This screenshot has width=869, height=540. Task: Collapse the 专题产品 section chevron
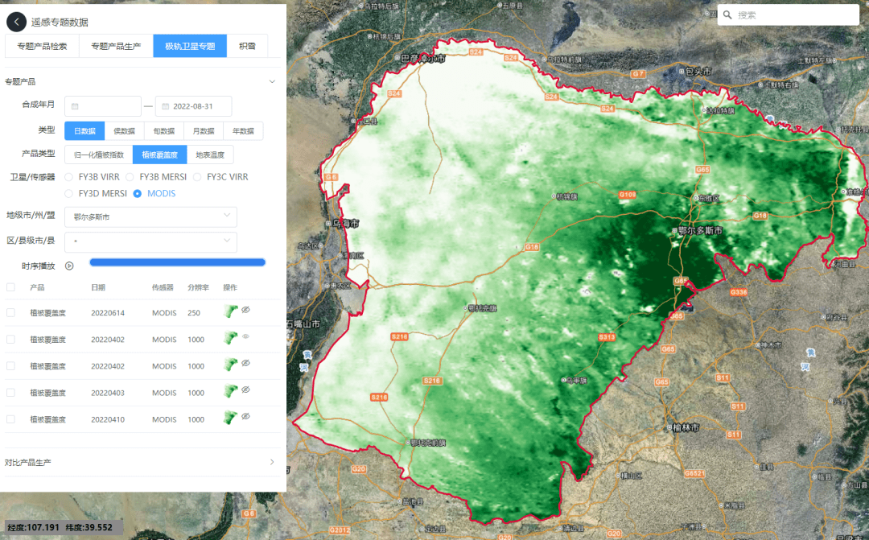pyautogui.click(x=272, y=81)
